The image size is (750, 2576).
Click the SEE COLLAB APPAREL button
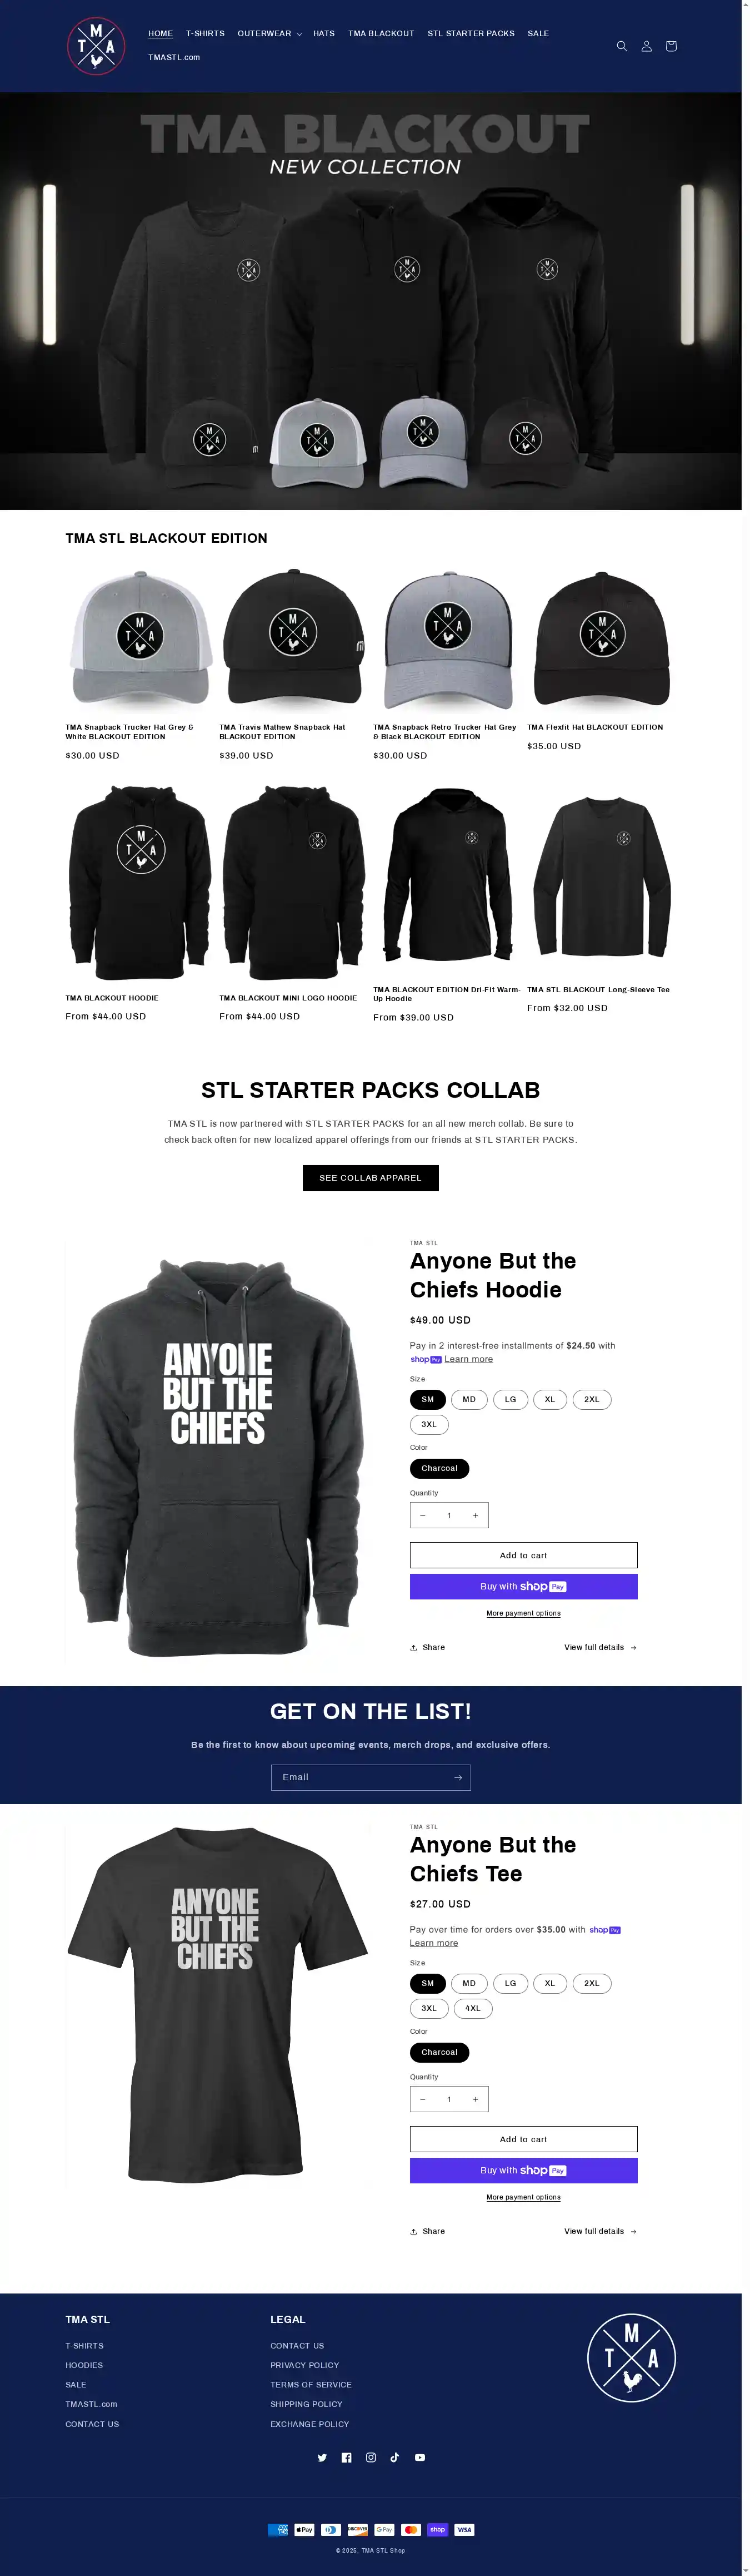371,1178
